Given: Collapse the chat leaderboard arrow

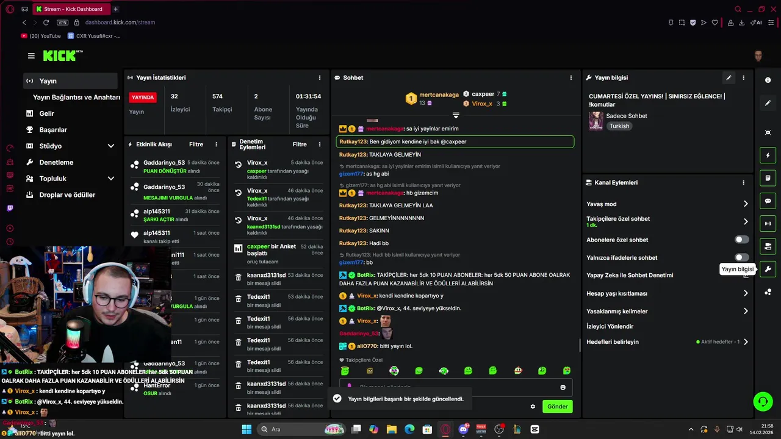Looking at the screenshot, I should click(456, 115).
